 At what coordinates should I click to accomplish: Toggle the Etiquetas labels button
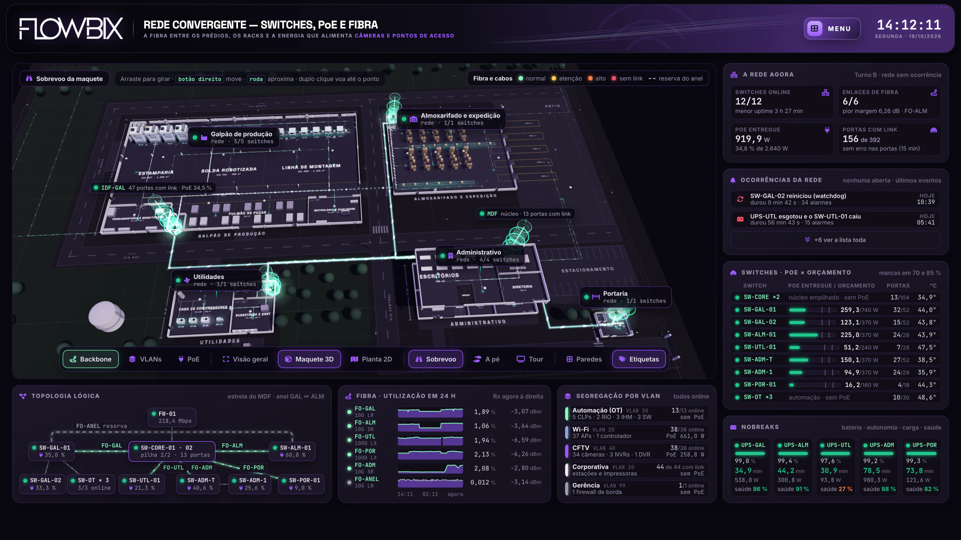(639, 359)
